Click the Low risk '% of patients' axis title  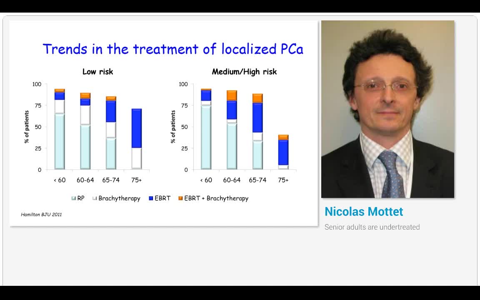click(x=27, y=127)
